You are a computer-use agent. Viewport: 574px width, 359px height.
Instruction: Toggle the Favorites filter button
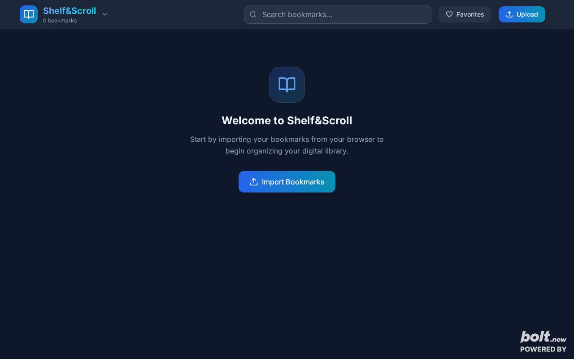click(x=465, y=14)
